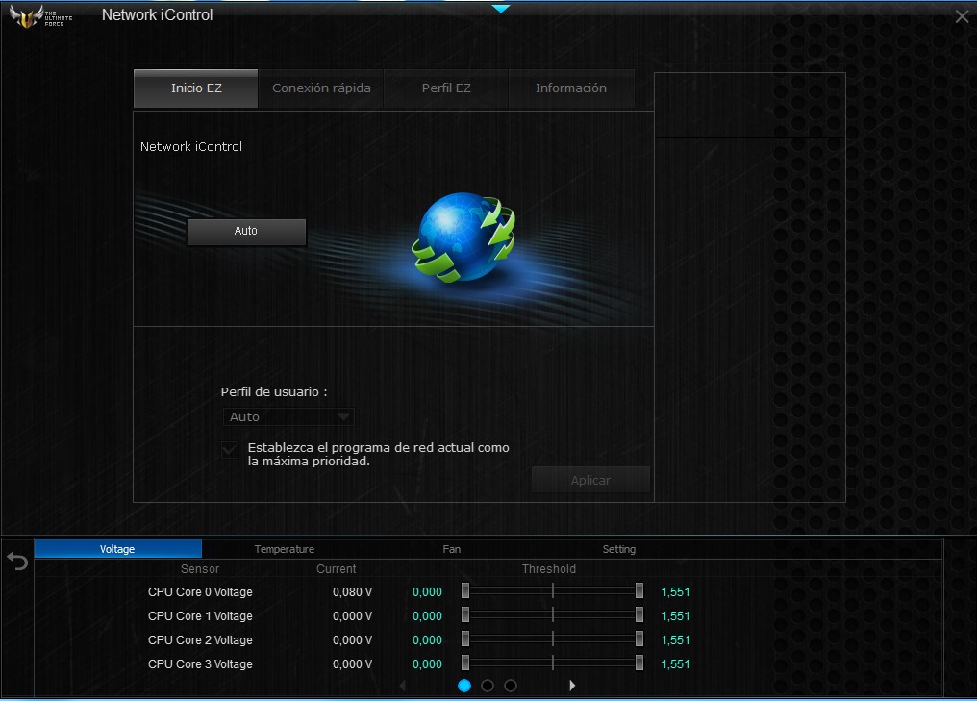
Task: Click CPU Core 3 upper threshold handle
Action: [639, 663]
